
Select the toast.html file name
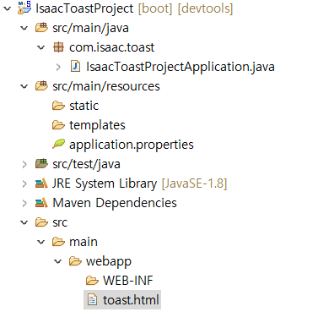(x=131, y=300)
